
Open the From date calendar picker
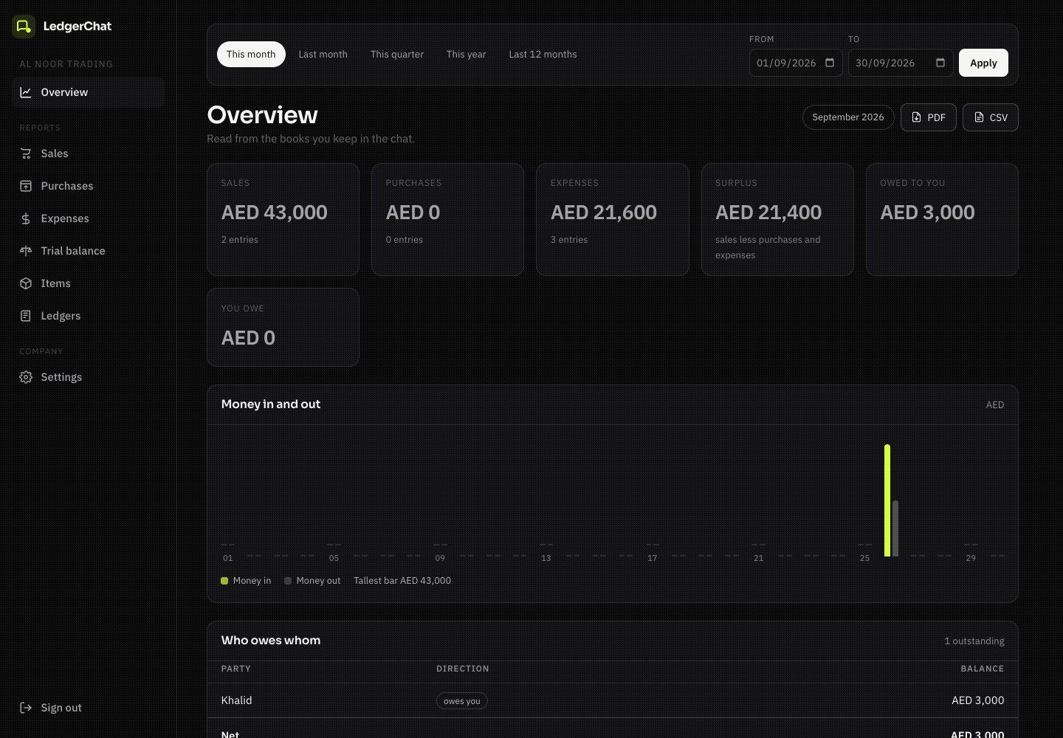coord(830,63)
